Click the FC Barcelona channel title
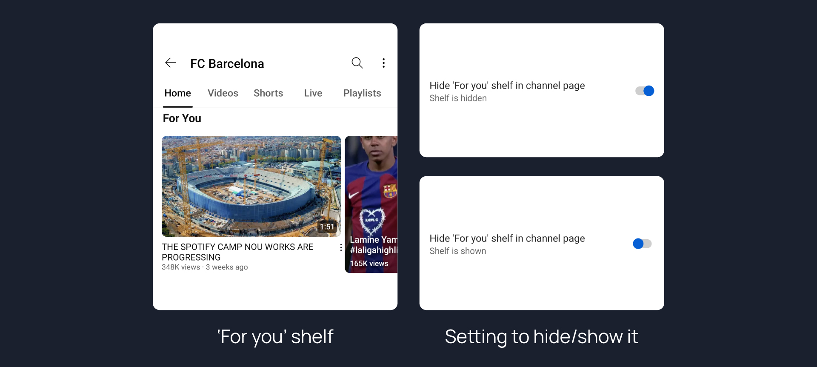The width and height of the screenshot is (817, 367). pos(227,64)
